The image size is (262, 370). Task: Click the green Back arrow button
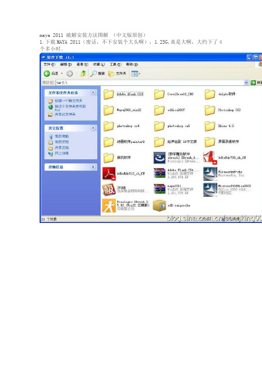click(47, 74)
